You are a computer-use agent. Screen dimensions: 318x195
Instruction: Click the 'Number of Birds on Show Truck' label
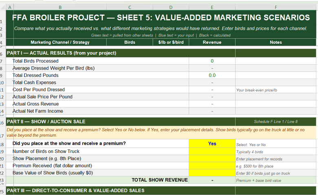tap(46, 151)
